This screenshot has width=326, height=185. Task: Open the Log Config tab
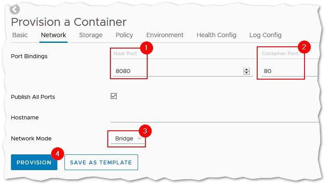tap(266, 35)
